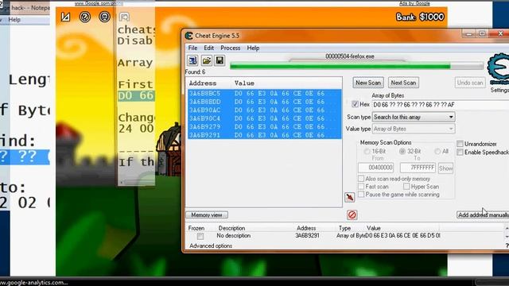Screen dimensions: 509x286
Task: Select result row address 3A6B9279
Action: [264, 127]
